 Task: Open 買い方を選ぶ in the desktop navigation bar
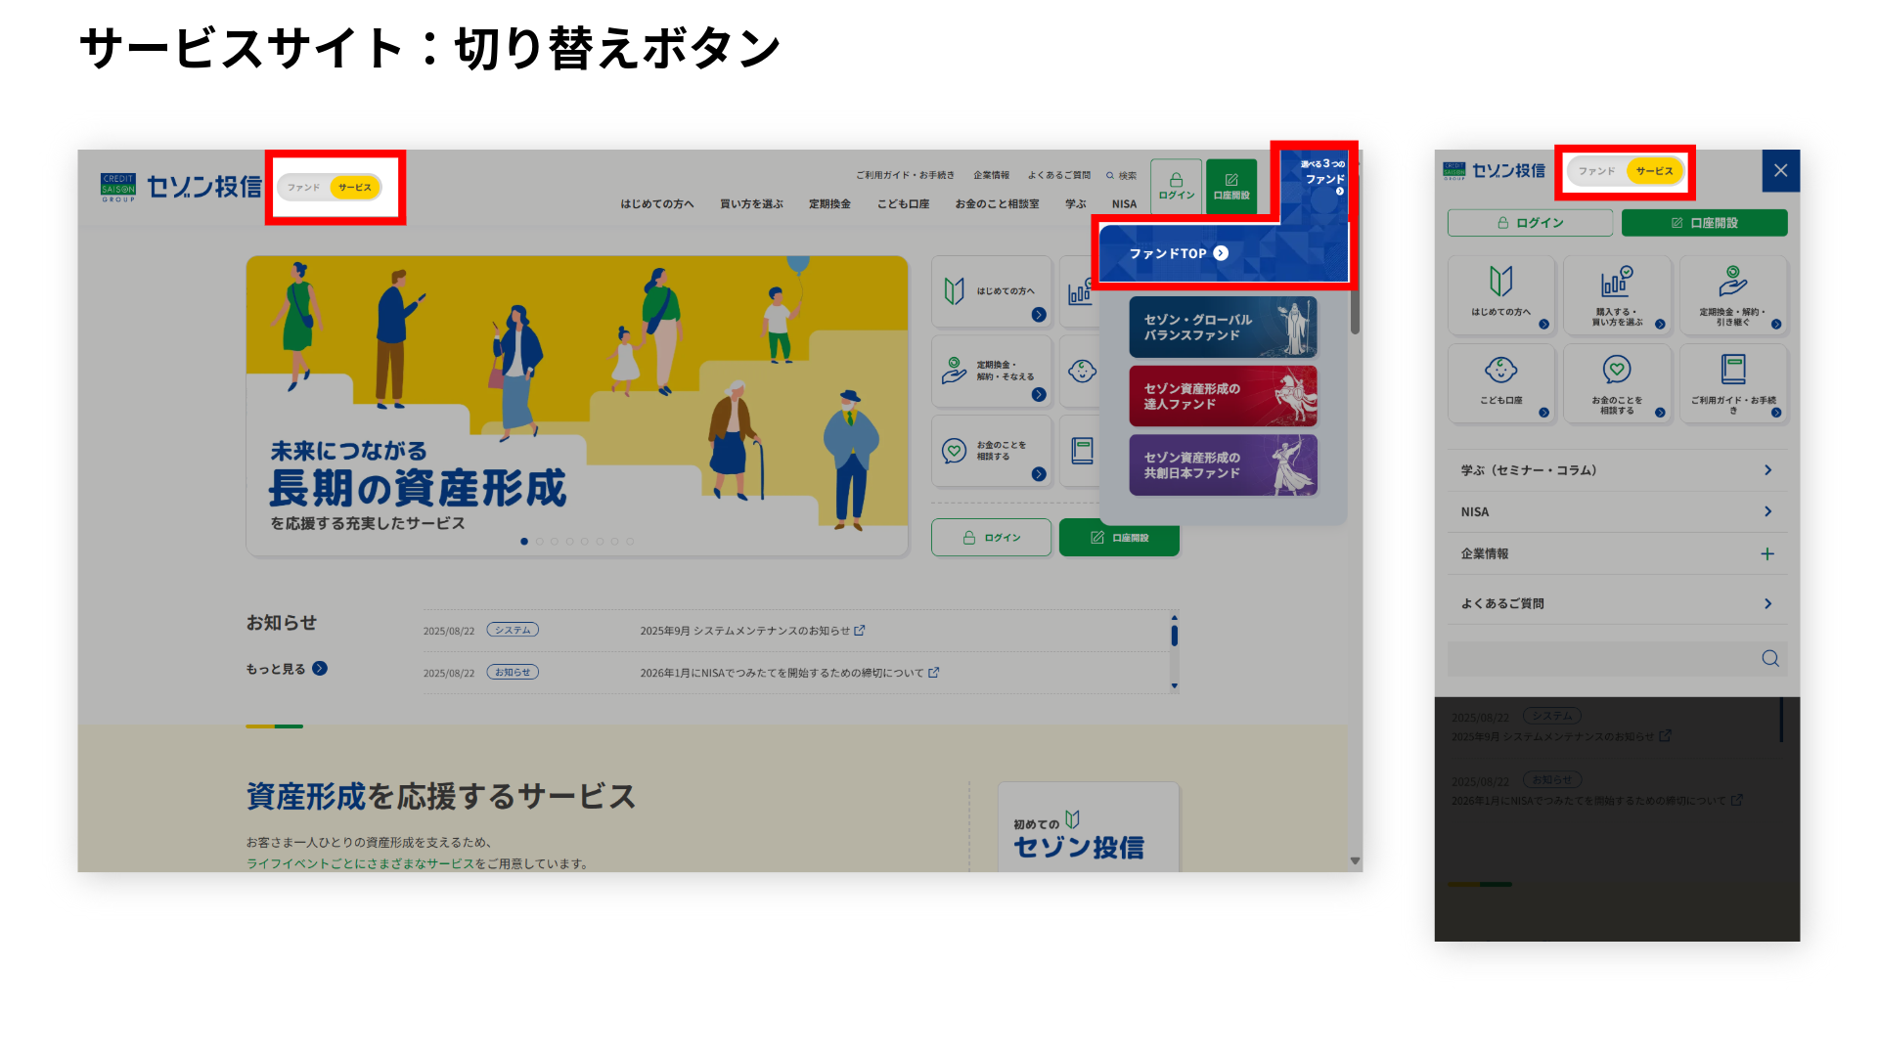(x=752, y=204)
